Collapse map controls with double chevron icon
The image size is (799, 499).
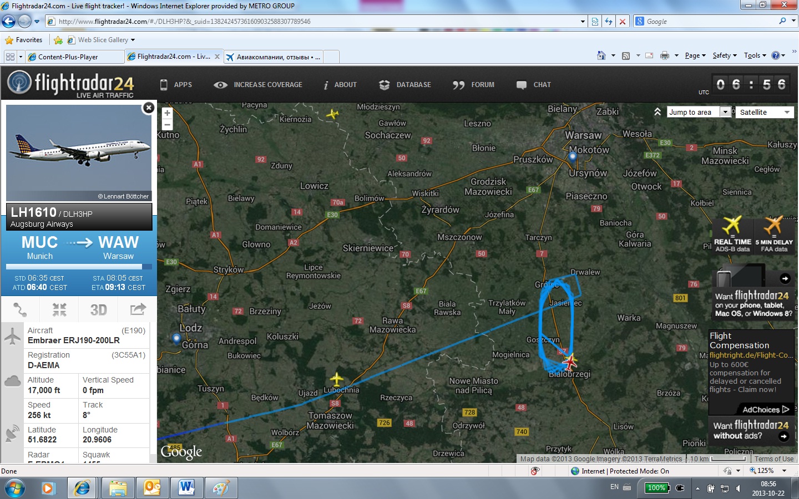[658, 112]
